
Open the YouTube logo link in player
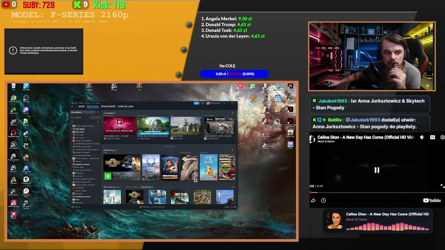[432, 200]
